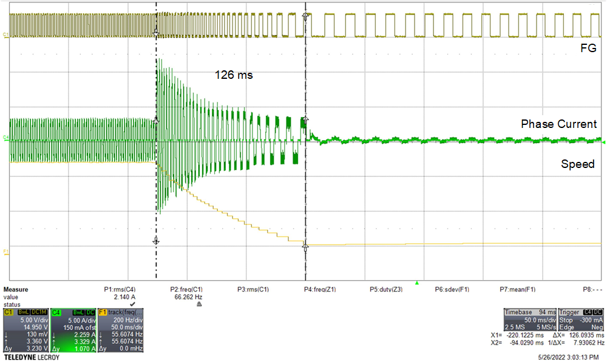The height and width of the screenshot is (362, 607).
Task: Open the Neg trigger slope selector
Action: (597, 326)
